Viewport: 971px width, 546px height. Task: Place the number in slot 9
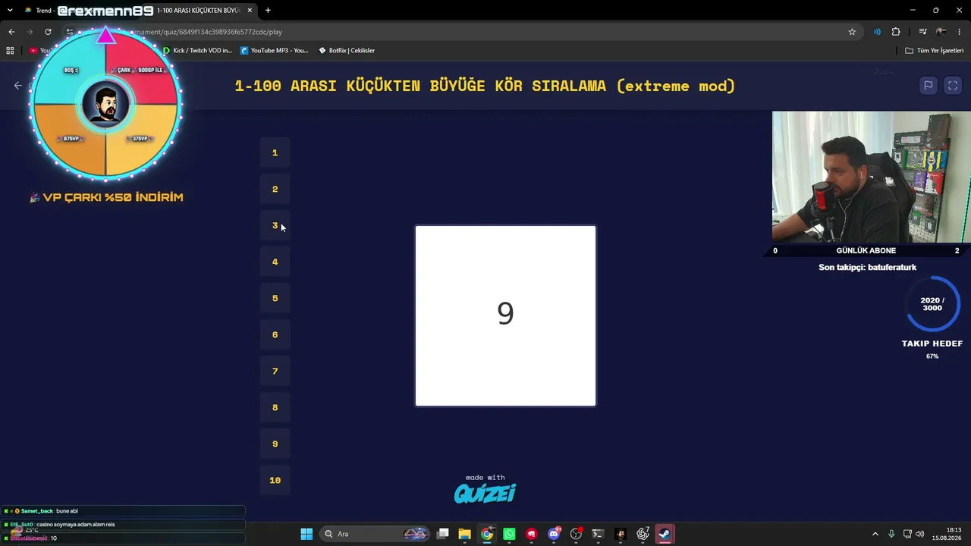click(x=275, y=444)
